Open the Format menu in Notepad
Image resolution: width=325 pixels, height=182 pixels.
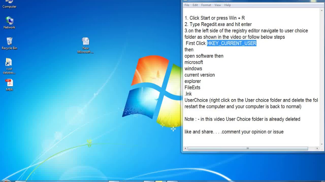206,5
